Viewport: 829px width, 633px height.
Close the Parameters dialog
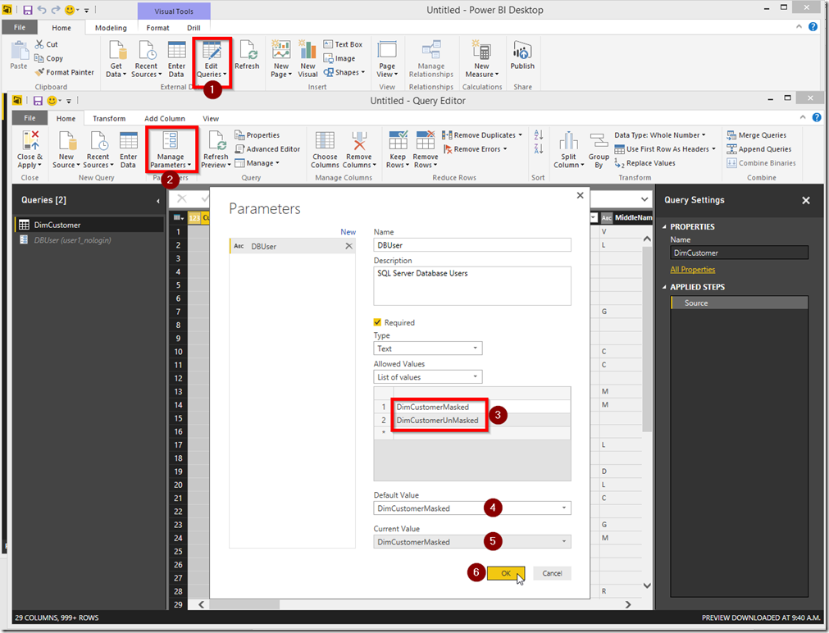(x=580, y=195)
